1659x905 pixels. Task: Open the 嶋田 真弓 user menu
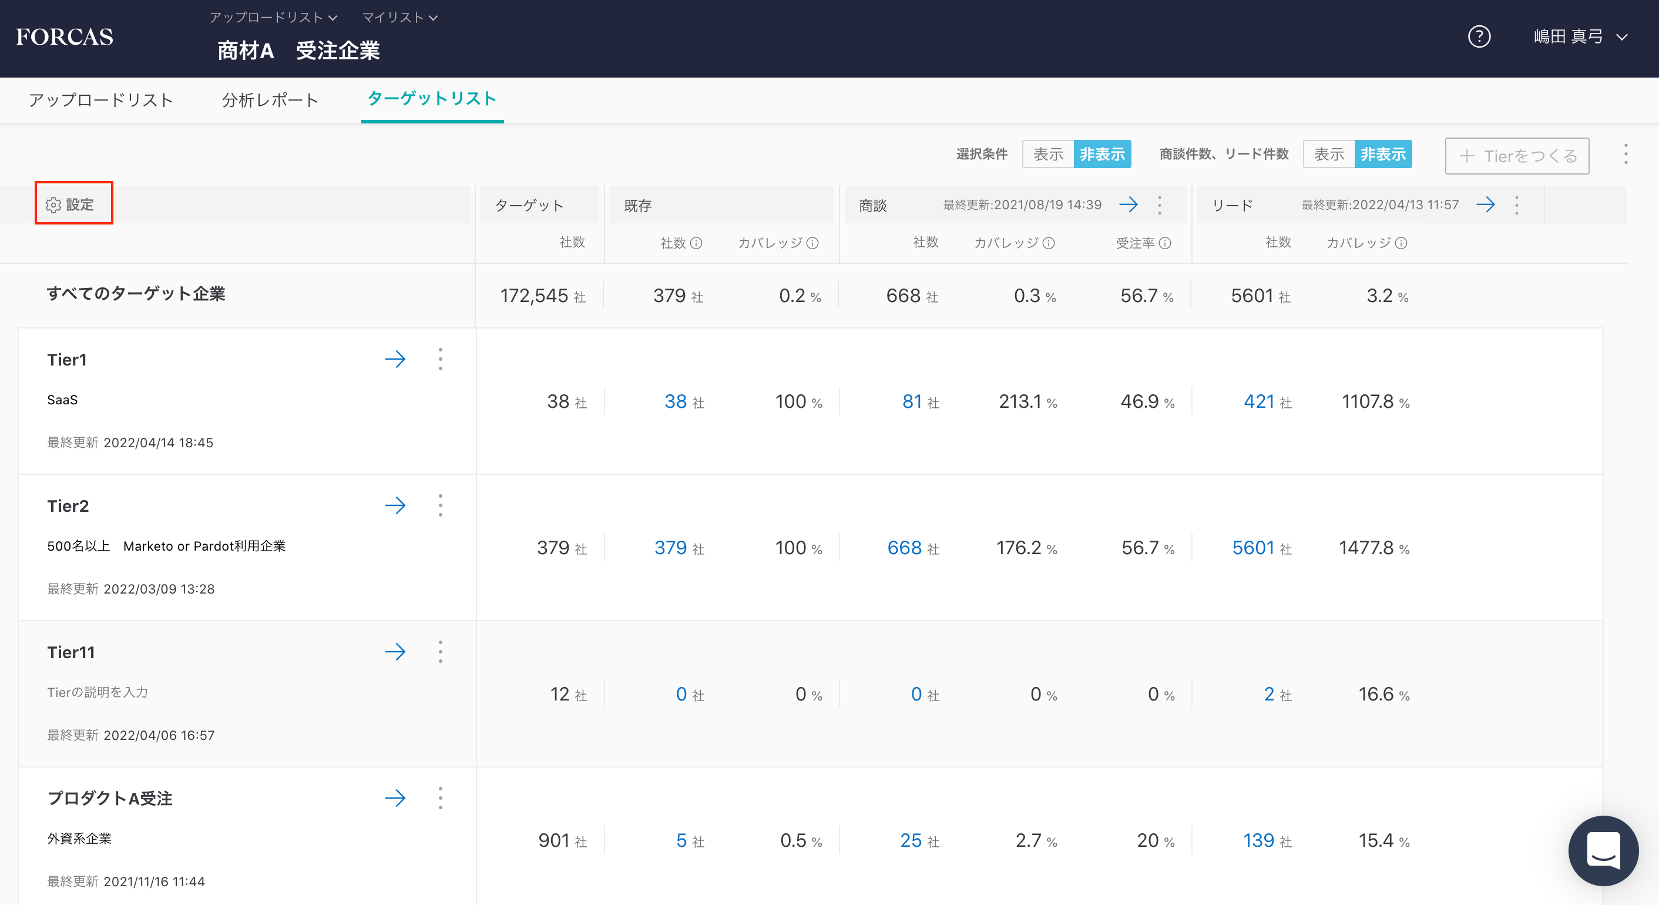(x=1580, y=36)
